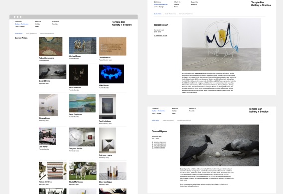Open the blue neon ring thumbnail

[112, 74]
